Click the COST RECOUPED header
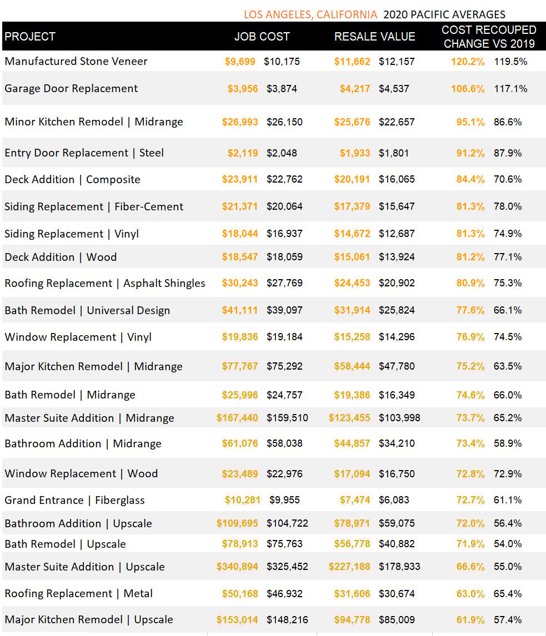The image size is (546, 636). (x=489, y=30)
